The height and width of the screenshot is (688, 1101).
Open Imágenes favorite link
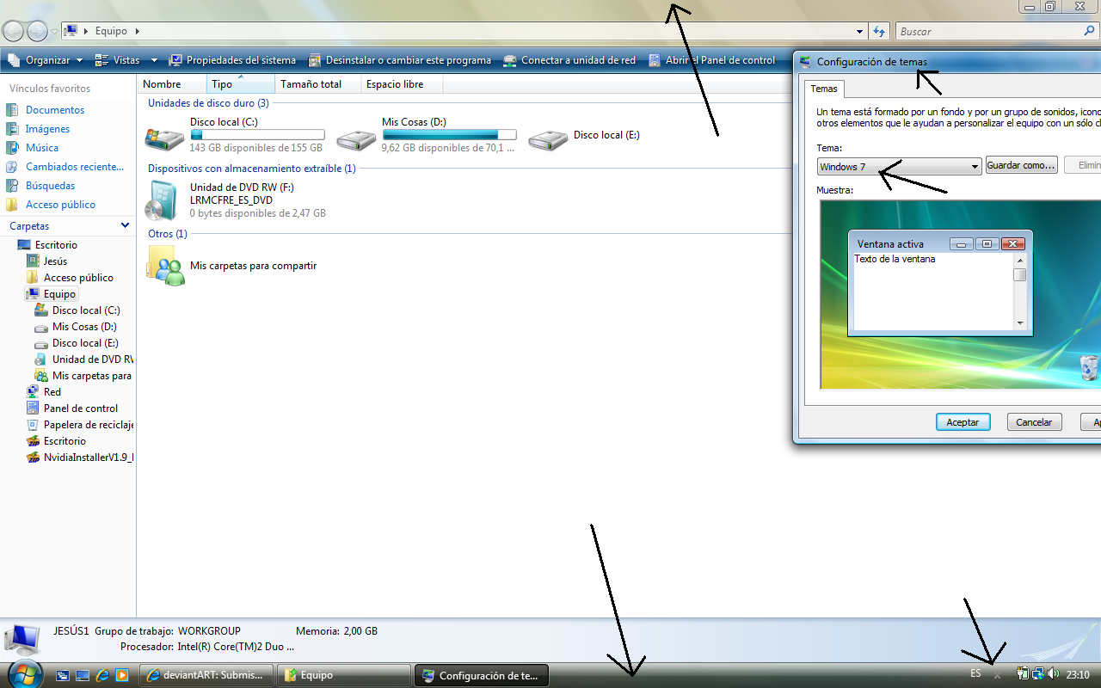coord(48,129)
